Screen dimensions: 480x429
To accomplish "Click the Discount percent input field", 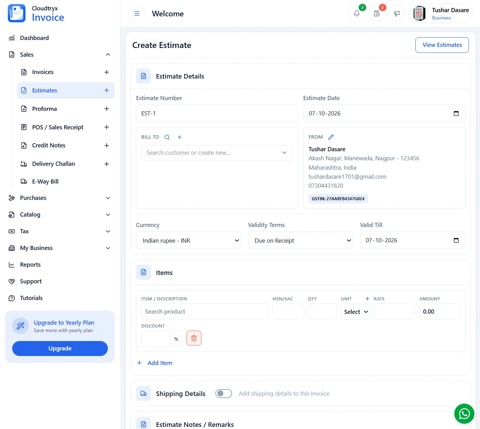I will point(155,339).
